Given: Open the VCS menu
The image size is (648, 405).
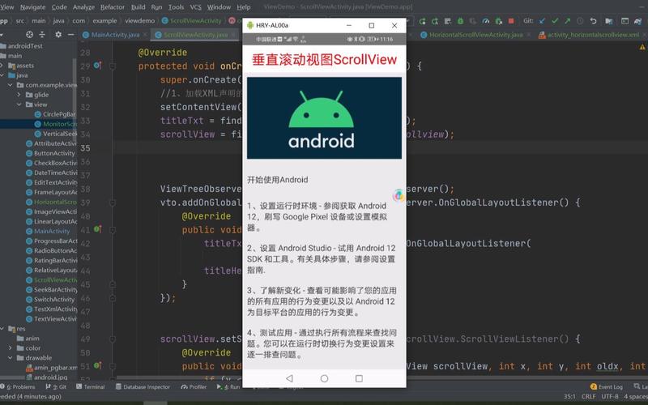Looking at the screenshot, I should pos(195,7).
